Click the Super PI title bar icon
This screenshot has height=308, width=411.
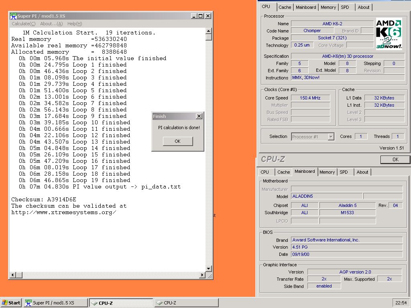click(13, 16)
